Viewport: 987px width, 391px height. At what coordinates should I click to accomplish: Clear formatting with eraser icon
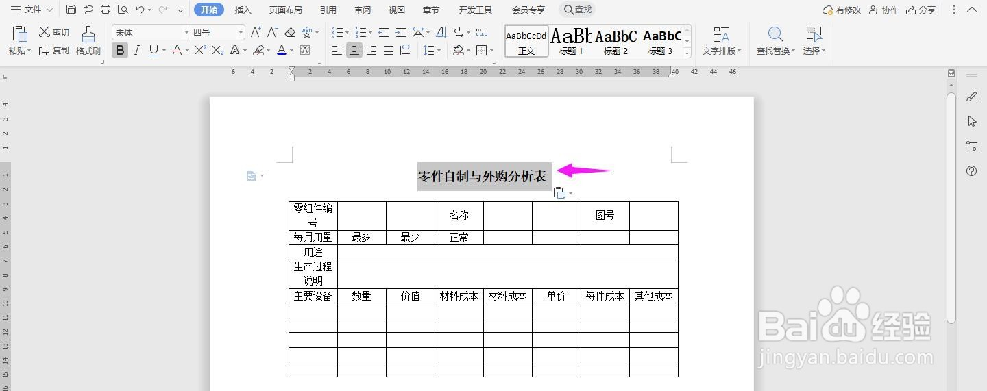pyautogui.click(x=290, y=32)
